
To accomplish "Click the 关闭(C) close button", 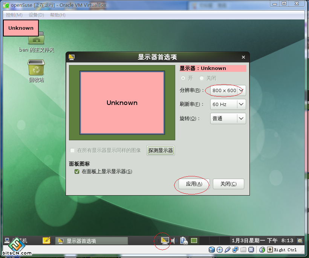I will (228, 184).
